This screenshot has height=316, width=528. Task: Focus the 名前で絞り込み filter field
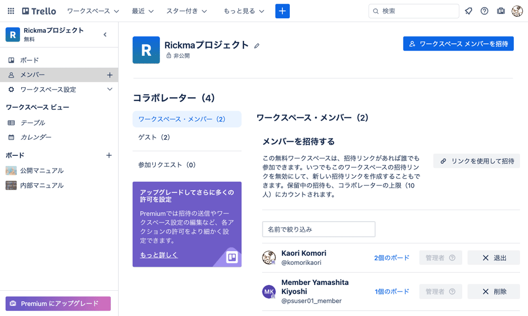pyautogui.click(x=318, y=229)
